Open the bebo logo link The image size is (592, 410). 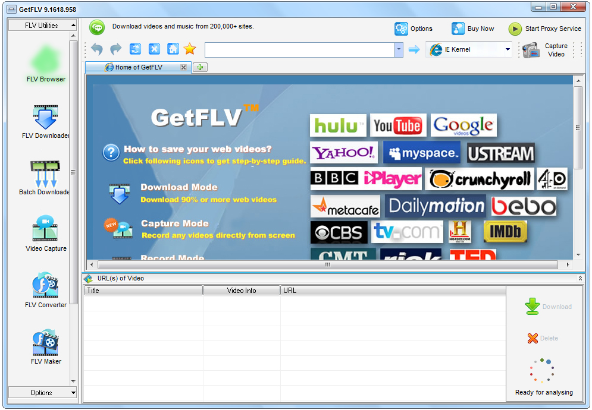click(x=524, y=206)
